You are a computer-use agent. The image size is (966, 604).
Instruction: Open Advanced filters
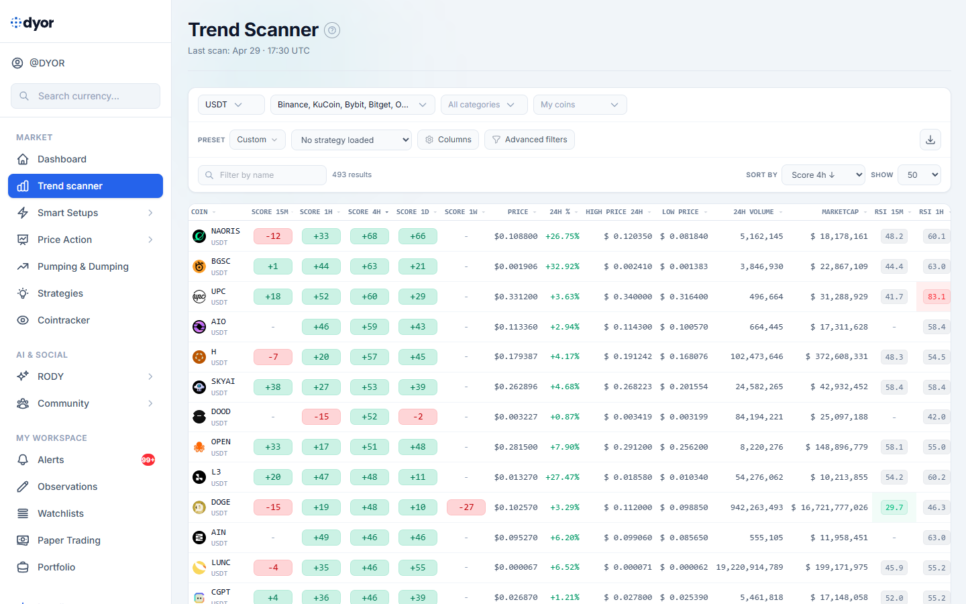point(529,140)
